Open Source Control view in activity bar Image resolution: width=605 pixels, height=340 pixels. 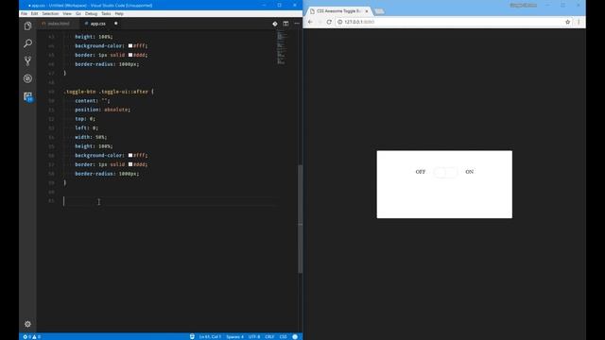(27, 60)
